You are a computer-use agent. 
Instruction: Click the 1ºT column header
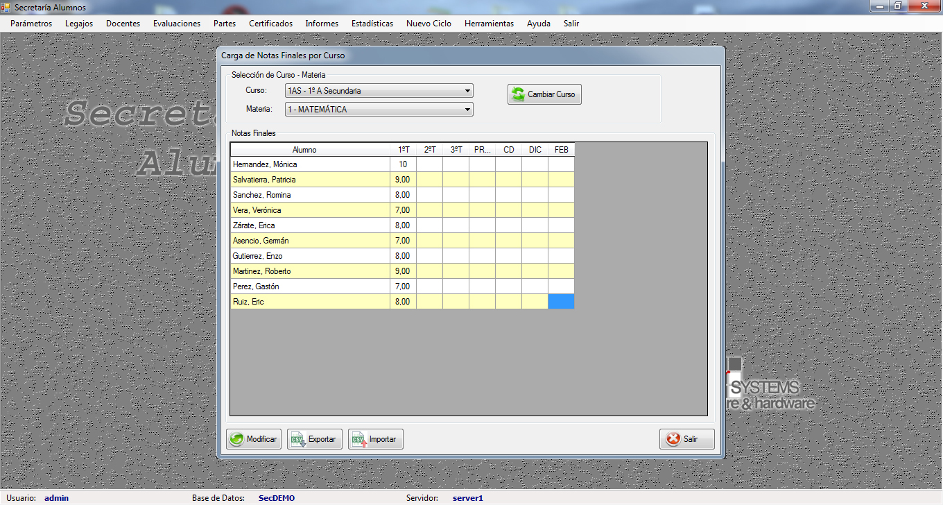click(x=403, y=150)
